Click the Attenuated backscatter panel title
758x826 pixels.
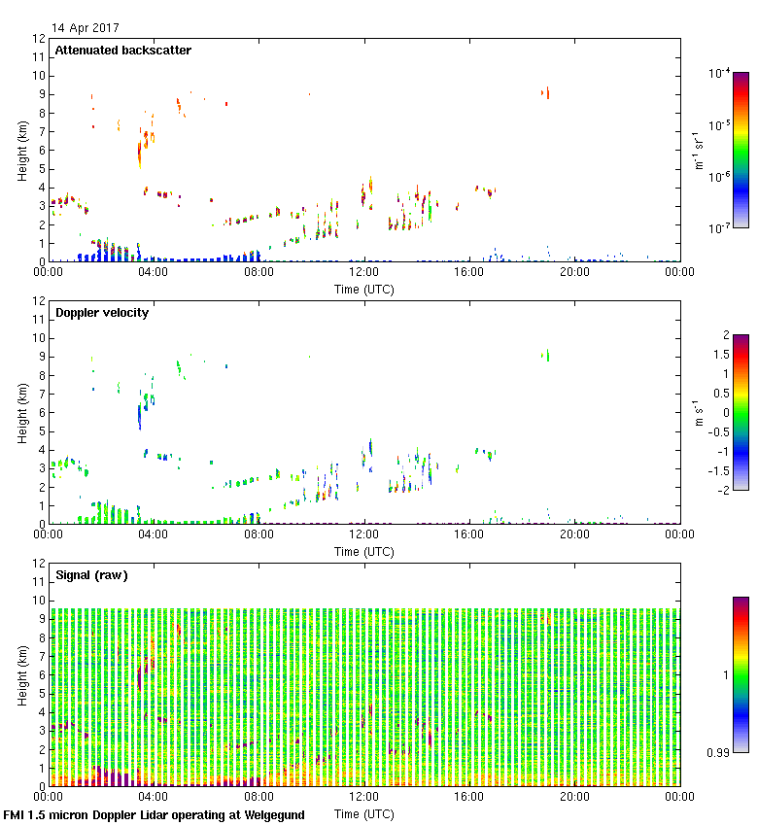pyautogui.click(x=122, y=51)
